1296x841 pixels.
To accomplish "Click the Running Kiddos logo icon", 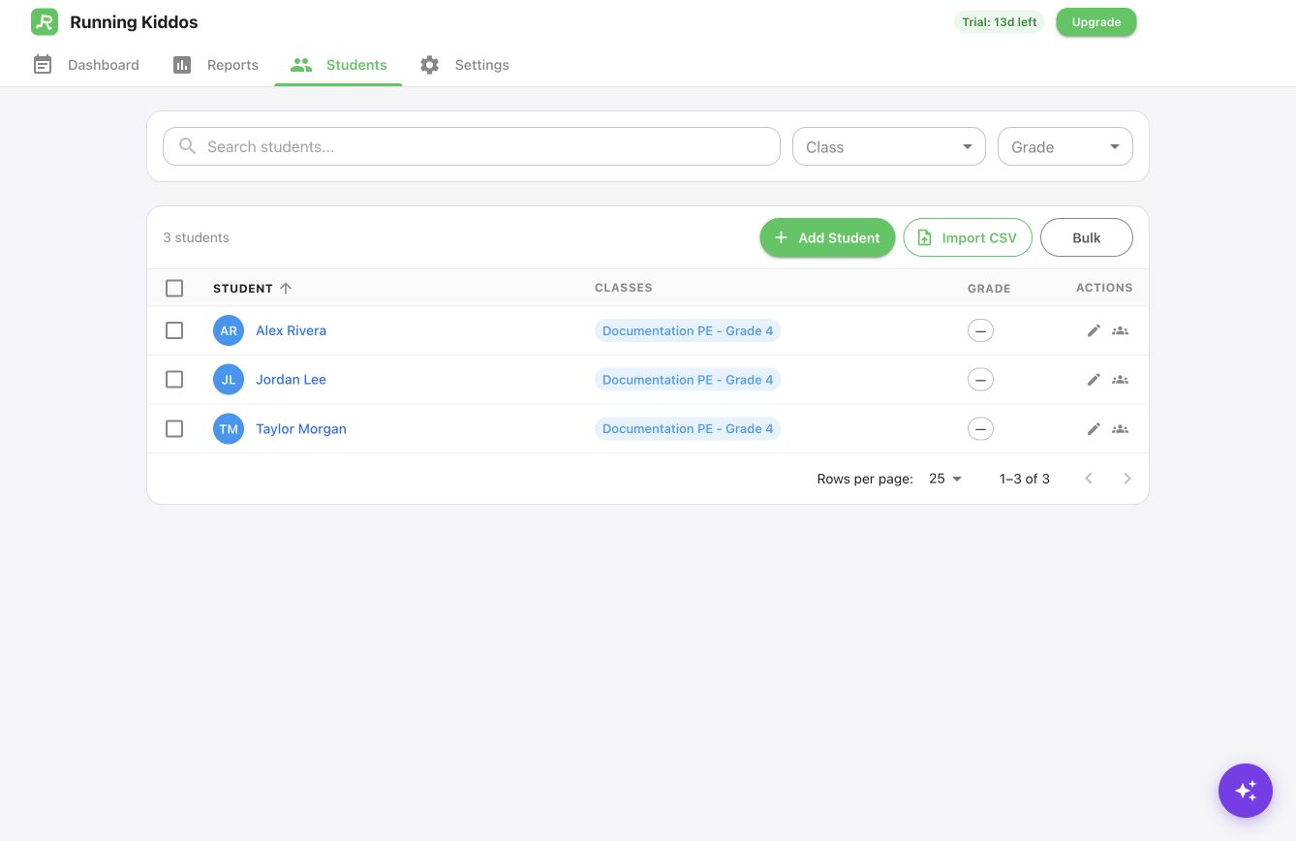I will 45,21.
